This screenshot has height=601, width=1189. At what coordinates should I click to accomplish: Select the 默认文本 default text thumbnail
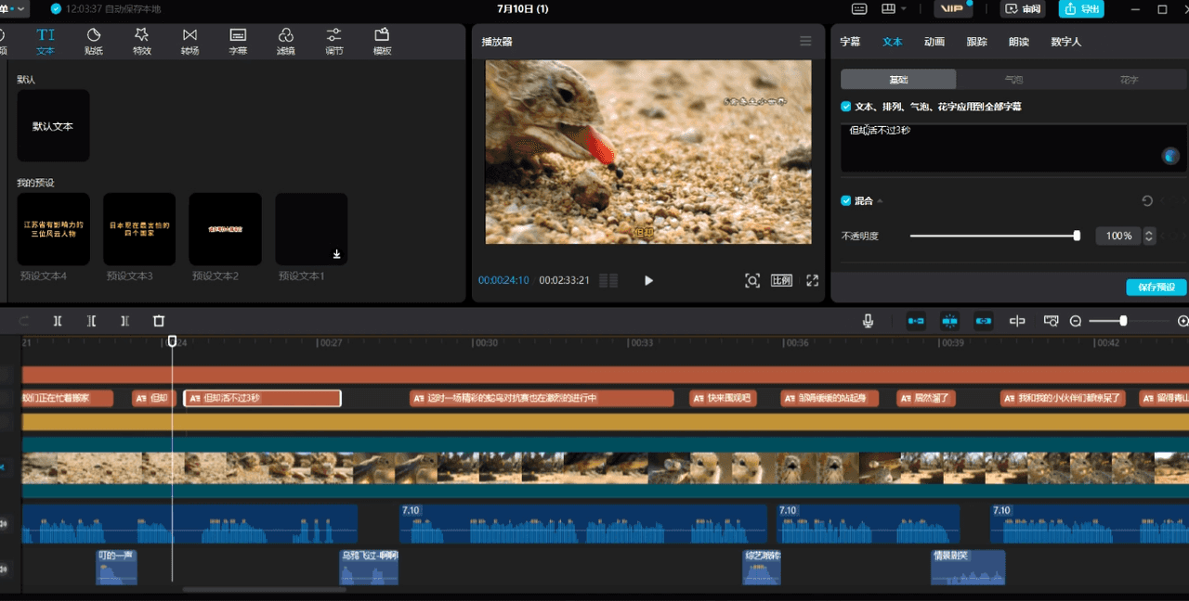coord(53,126)
